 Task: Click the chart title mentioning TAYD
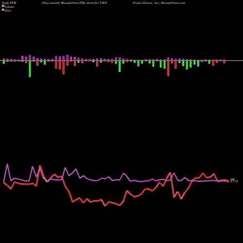pos(74,3)
